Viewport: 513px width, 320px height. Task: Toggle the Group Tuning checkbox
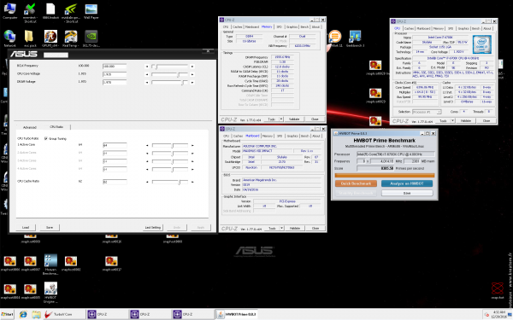(46, 138)
